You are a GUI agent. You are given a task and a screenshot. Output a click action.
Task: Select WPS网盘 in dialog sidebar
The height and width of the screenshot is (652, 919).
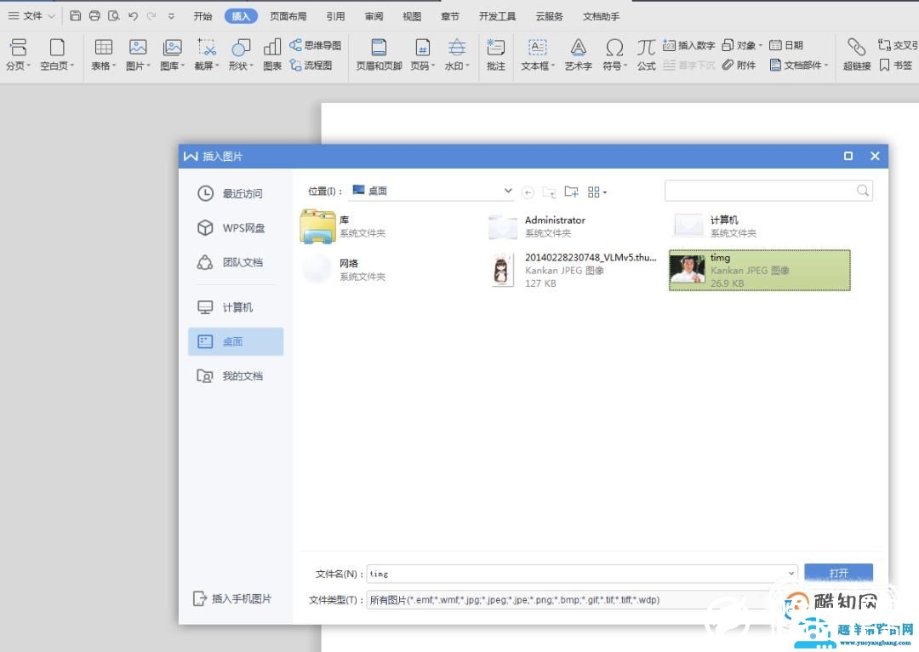point(236,227)
